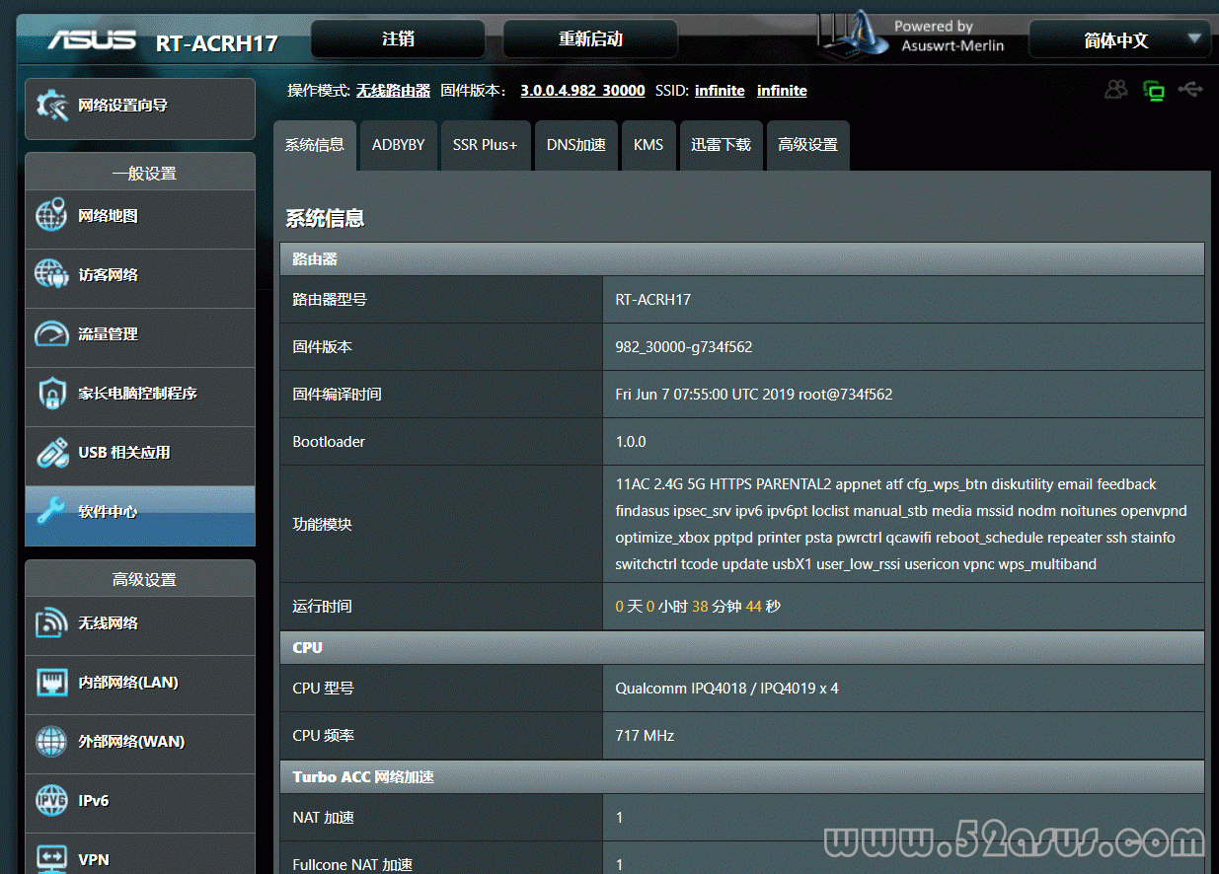Switch to the 系统信息 tab

point(315,145)
